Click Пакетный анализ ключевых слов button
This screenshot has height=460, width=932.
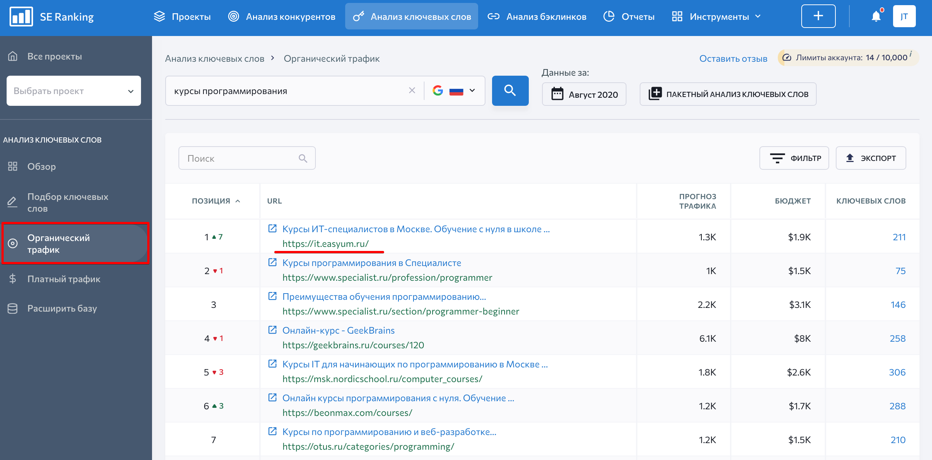(x=728, y=94)
